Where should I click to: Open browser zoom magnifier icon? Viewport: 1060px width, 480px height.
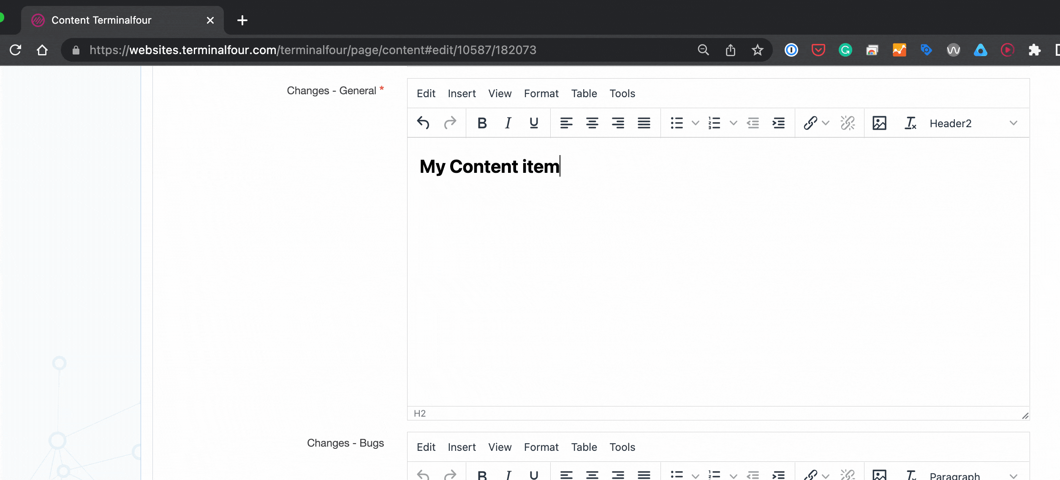[703, 50]
